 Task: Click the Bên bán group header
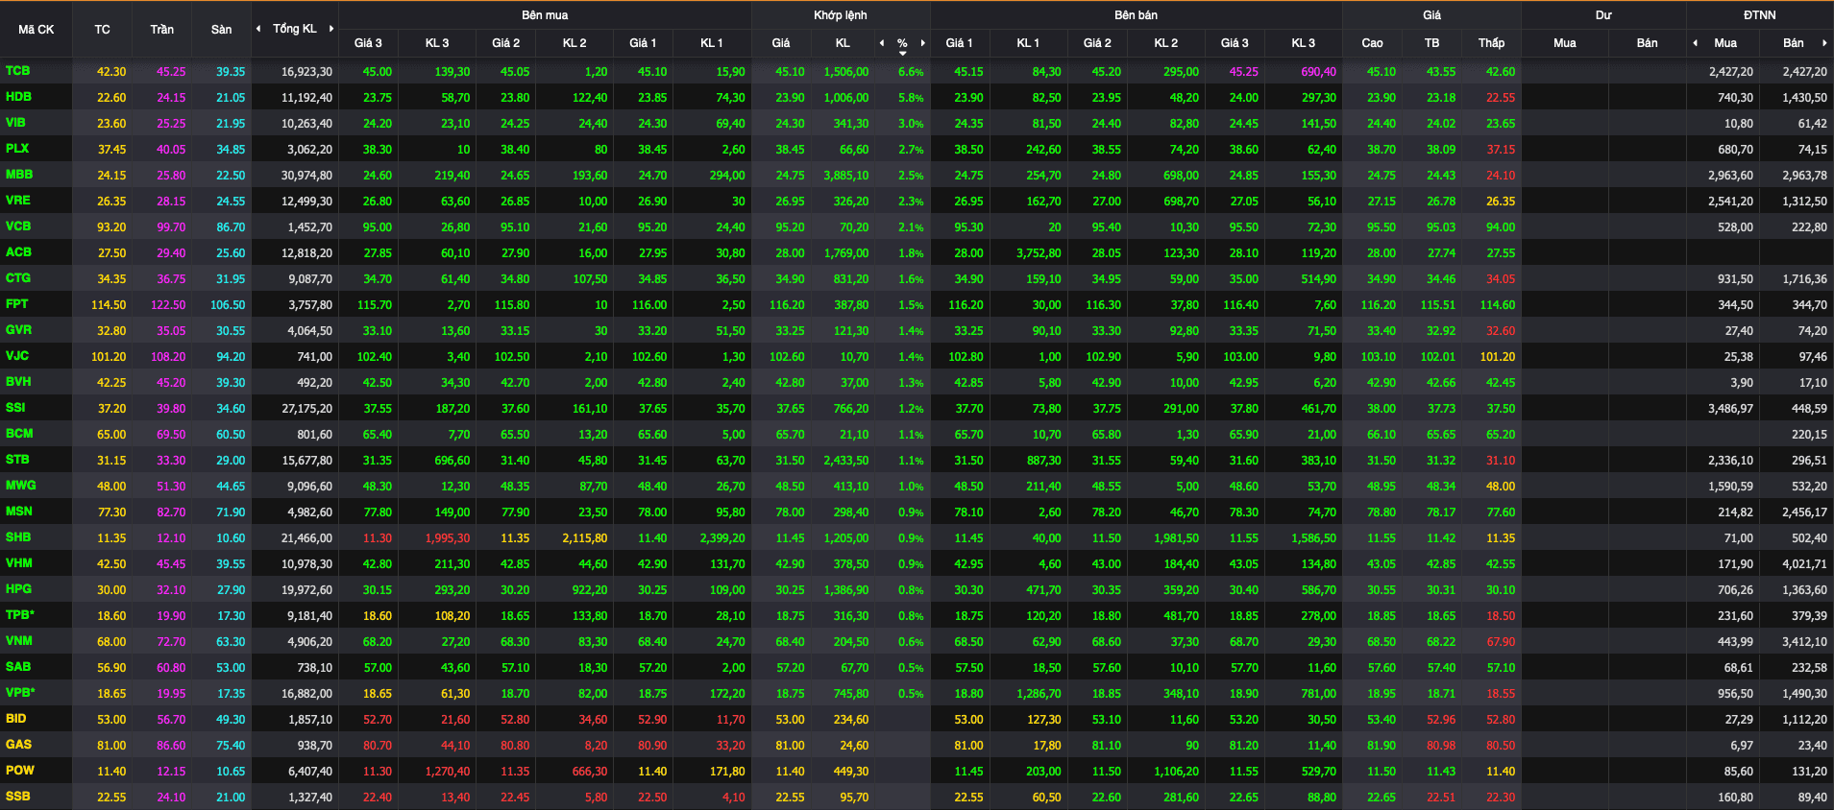pos(1136,15)
